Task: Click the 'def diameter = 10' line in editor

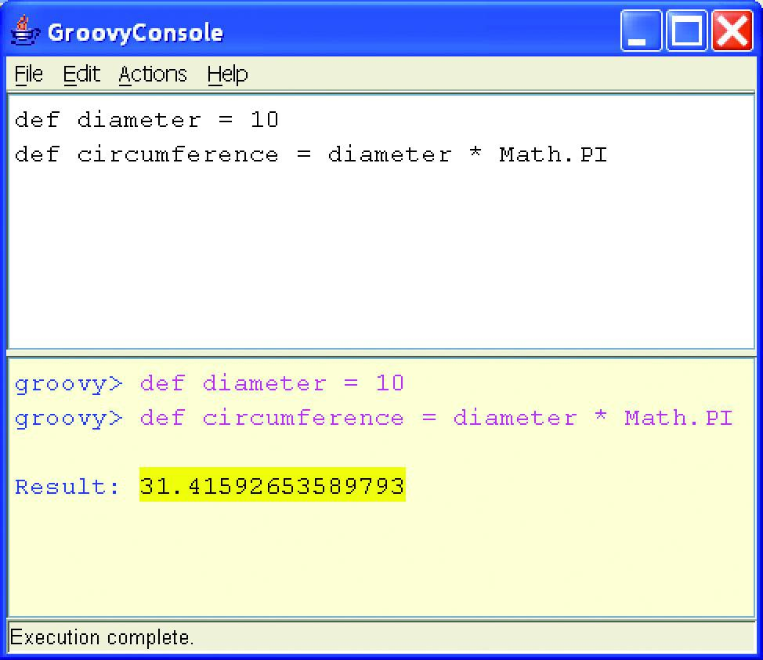Action: [146, 120]
